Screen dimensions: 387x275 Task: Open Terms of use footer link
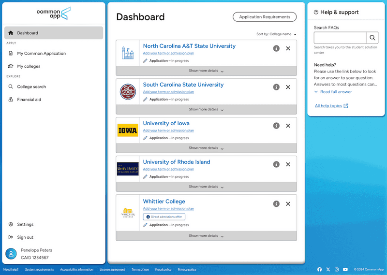(140, 269)
